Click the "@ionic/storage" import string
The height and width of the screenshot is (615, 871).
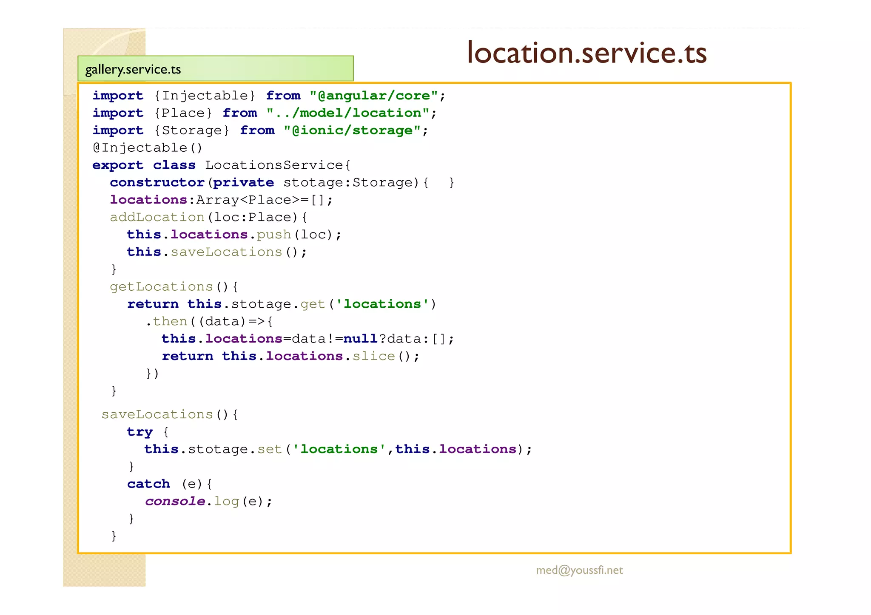point(352,130)
